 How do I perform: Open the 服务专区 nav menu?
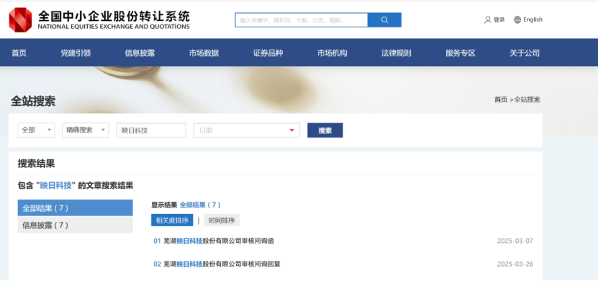pyautogui.click(x=461, y=53)
